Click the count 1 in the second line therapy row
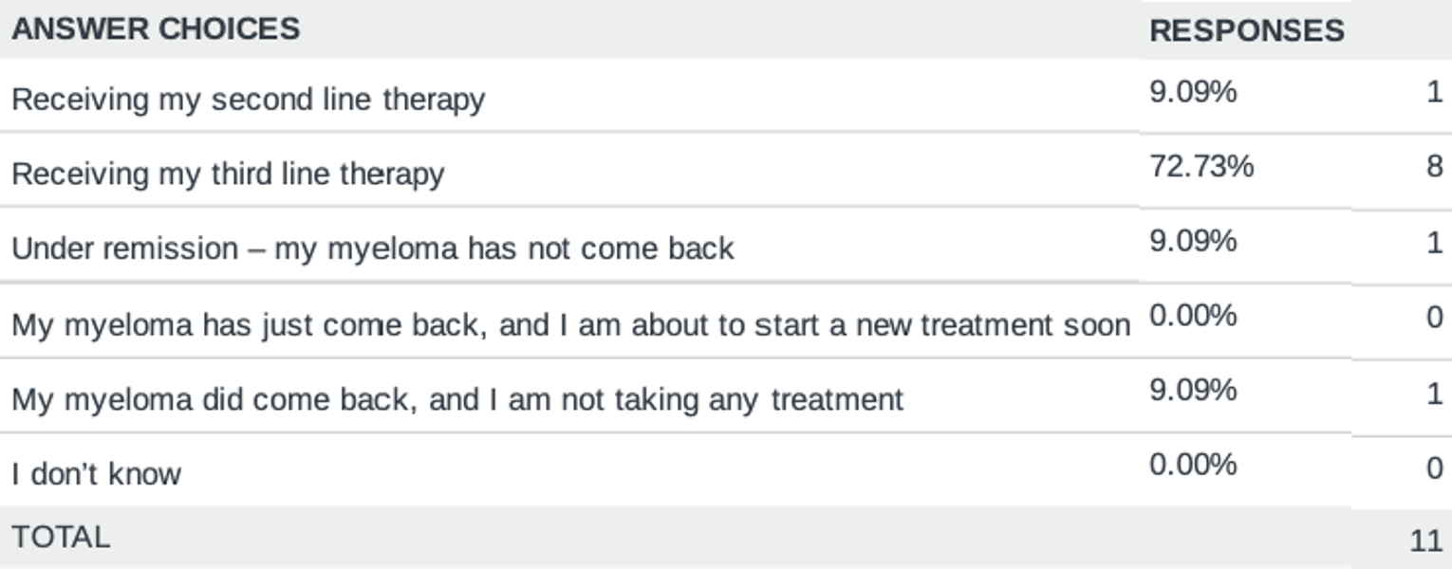Screen dimensions: 1452x569 pos(1434,92)
